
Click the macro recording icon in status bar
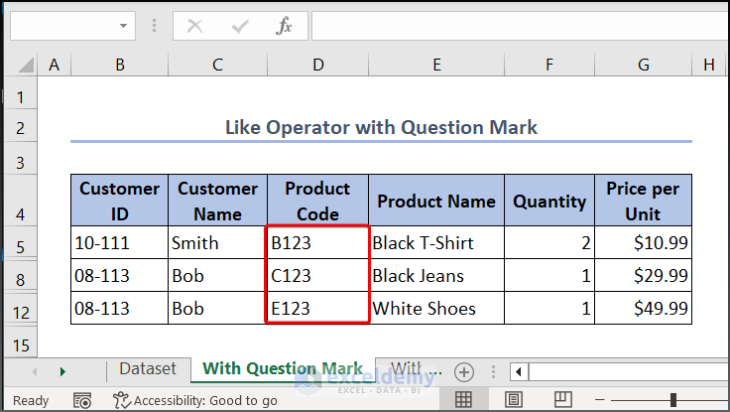coord(82,400)
